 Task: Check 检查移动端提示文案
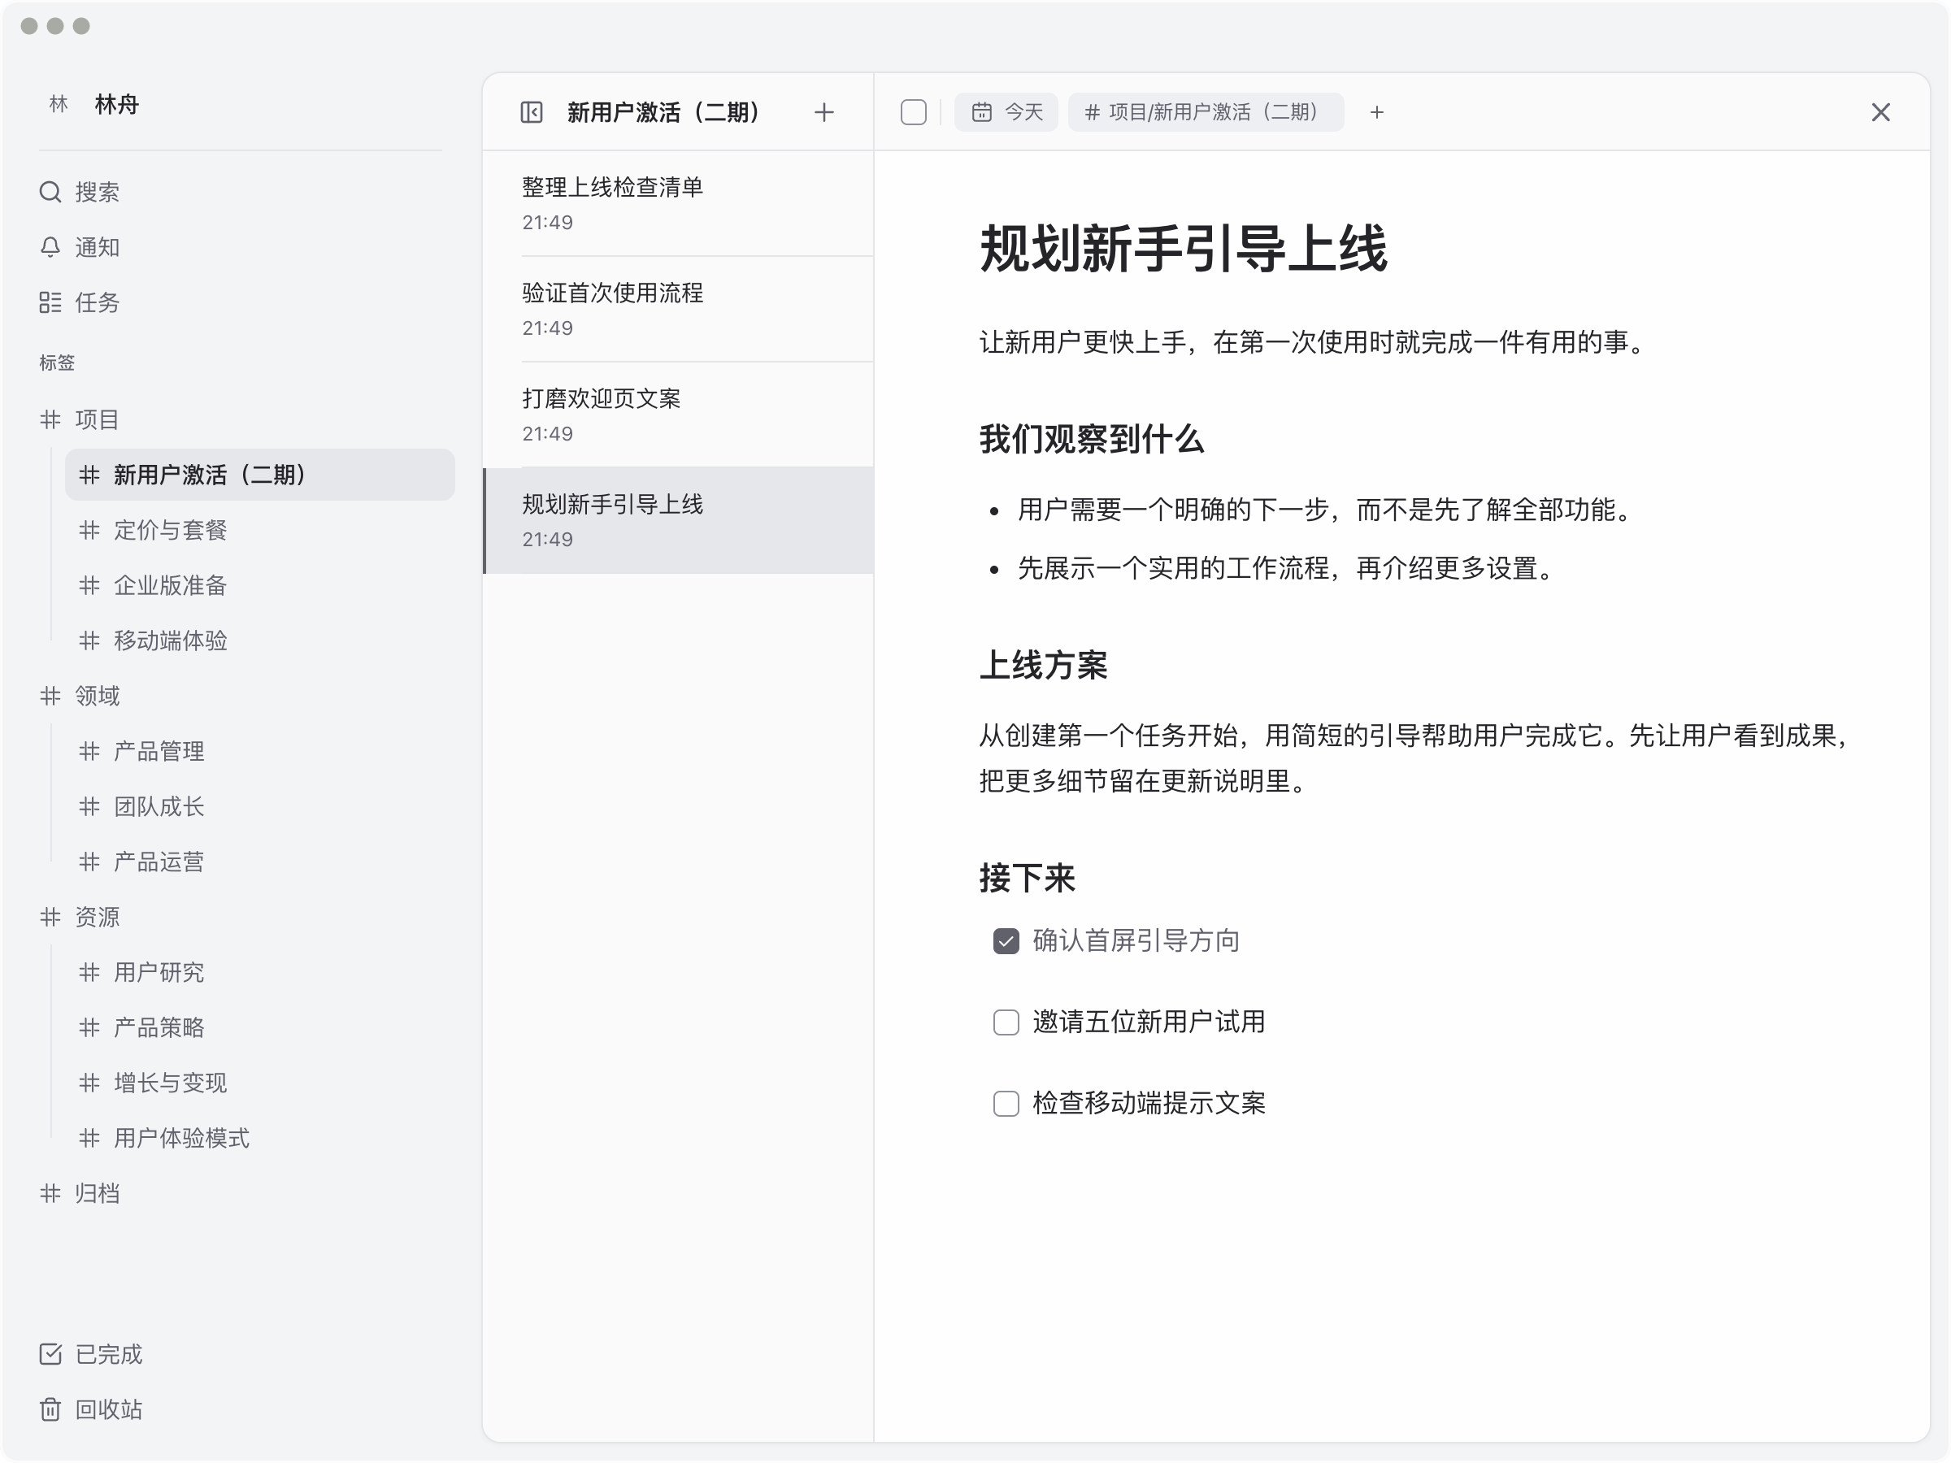click(x=1006, y=1103)
